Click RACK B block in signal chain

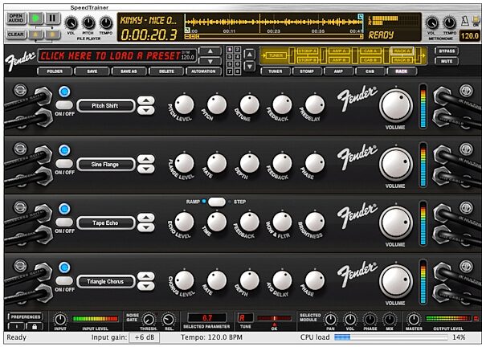(402, 60)
